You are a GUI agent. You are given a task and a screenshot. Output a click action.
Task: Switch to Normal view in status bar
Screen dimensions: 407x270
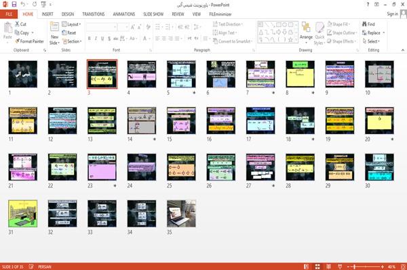pyautogui.click(x=307, y=267)
